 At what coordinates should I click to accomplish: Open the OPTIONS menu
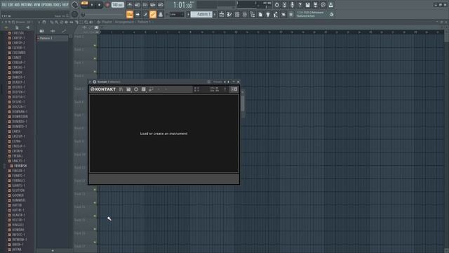[x=47, y=5]
